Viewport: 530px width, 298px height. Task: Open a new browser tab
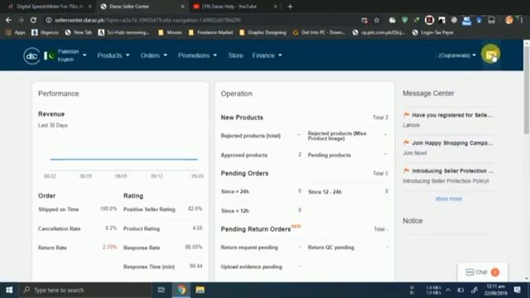coord(290,7)
